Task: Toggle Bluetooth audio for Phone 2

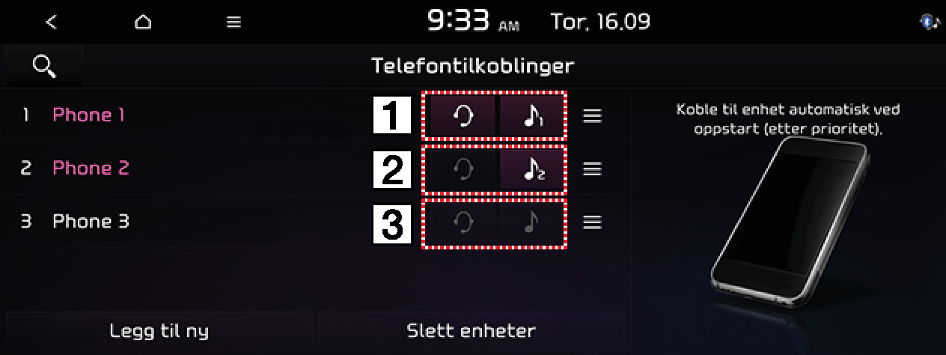Action: click(x=531, y=169)
